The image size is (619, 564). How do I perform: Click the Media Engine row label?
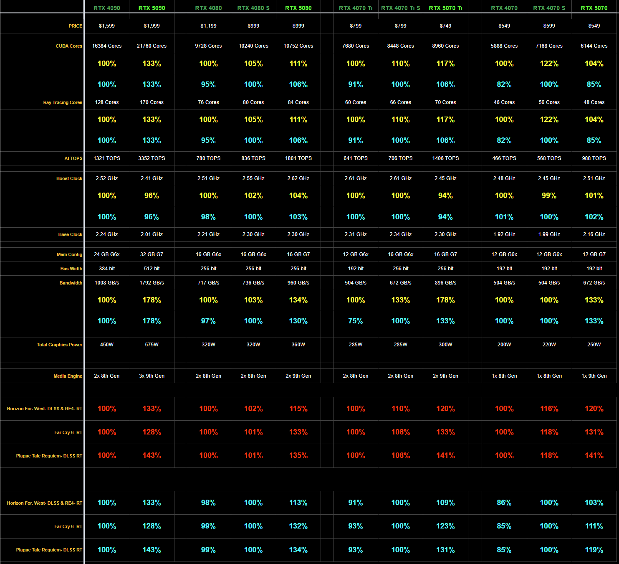(x=68, y=376)
